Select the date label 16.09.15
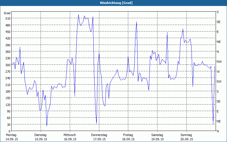The image size is (227, 142). [x=70, y=139]
